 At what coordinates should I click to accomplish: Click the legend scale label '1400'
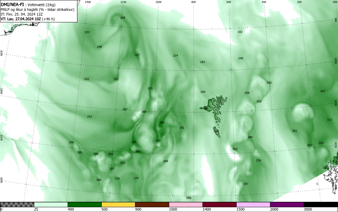[x=207, y=209]
